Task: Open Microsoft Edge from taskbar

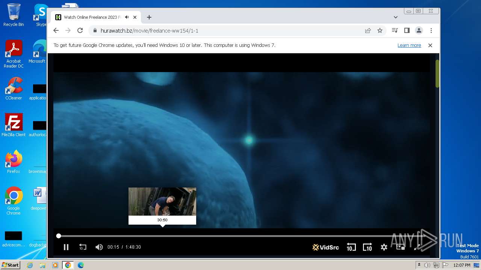Action: pyautogui.click(x=80, y=265)
